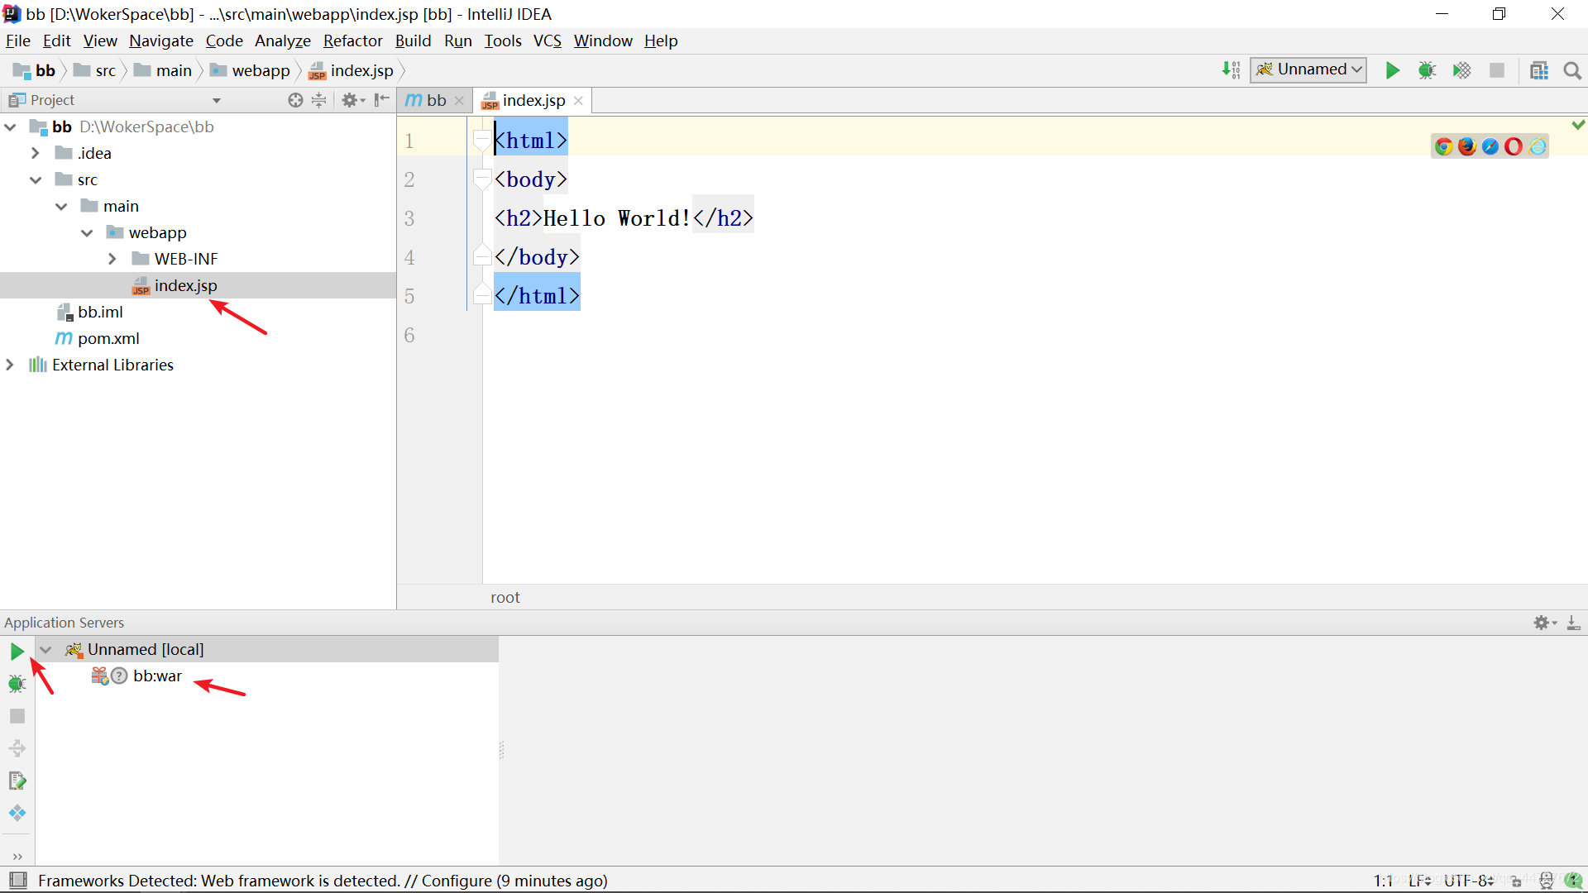This screenshot has width=1588, height=893.
Task: Collapse the webapp folder
Action: pos(87,232)
